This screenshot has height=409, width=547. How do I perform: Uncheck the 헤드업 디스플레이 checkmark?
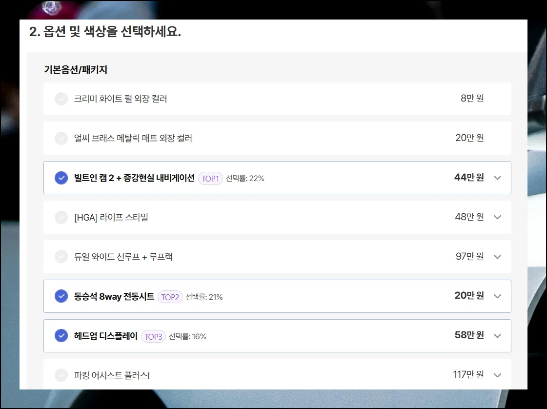click(x=61, y=336)
